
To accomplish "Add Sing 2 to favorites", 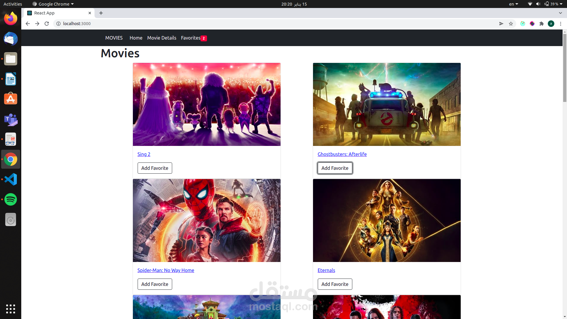I will pos(155,168).
